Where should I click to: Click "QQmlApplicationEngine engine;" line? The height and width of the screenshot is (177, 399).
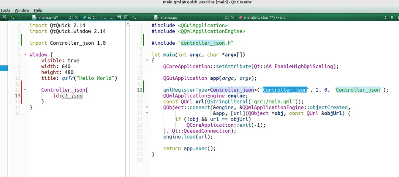pos(205,96)
